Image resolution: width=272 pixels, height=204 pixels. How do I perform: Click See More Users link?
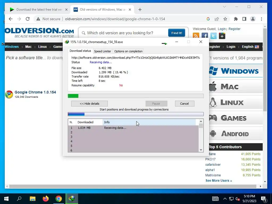(x=219, y=181)
